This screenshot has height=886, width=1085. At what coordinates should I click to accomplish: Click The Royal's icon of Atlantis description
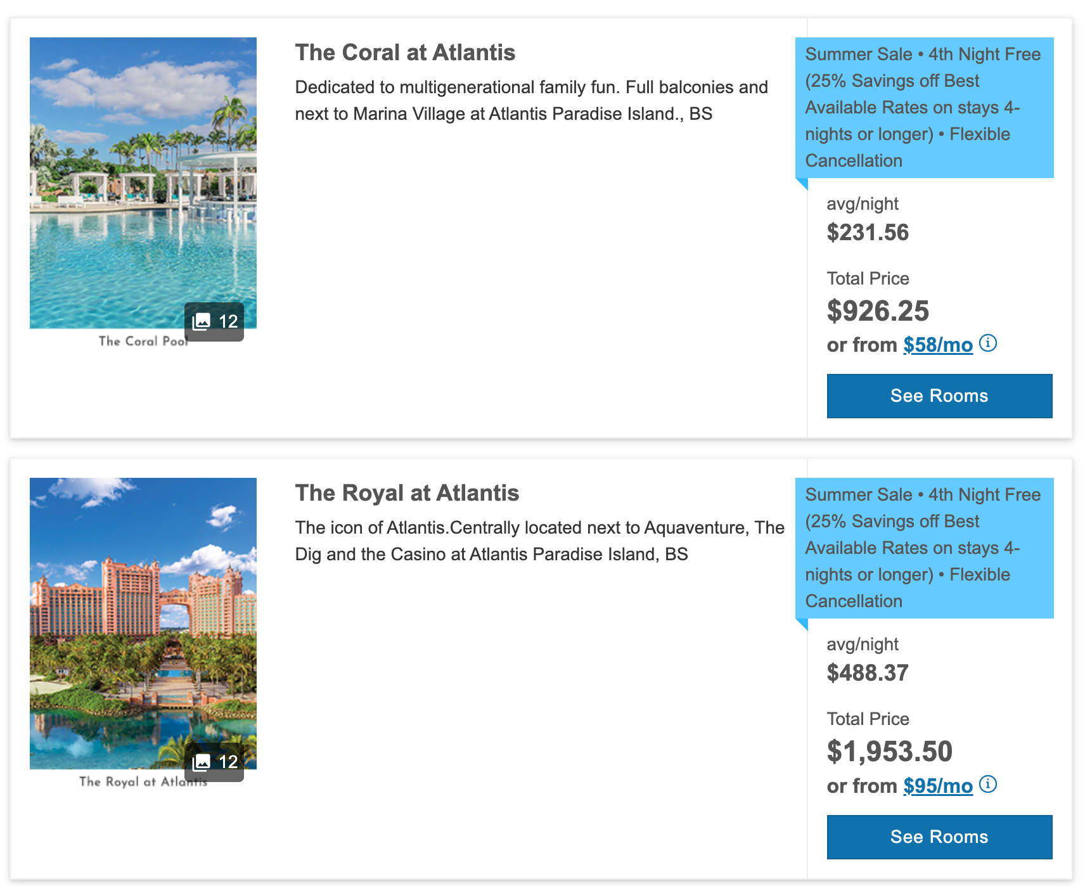tap(539, 541)
